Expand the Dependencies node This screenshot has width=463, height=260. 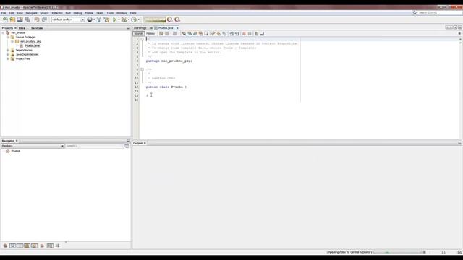[8, 51]
